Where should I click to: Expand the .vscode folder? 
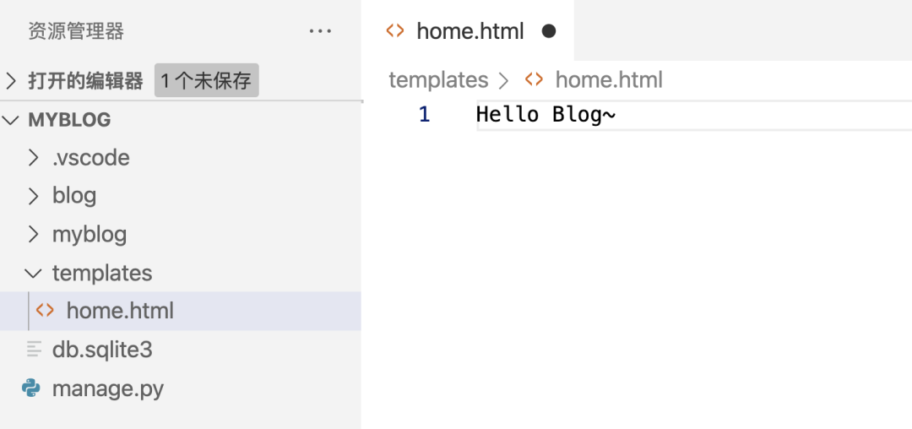coord(34,158)
